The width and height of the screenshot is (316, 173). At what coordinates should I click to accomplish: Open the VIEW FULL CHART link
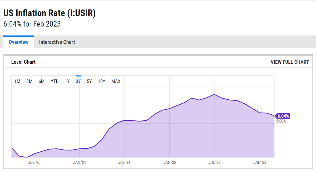(x=290, y=62)
